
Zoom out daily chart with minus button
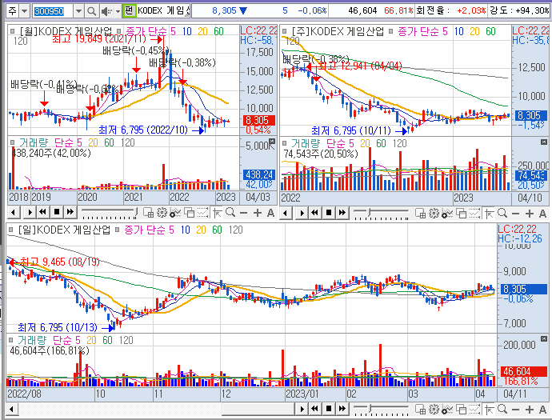pos(516,410)
